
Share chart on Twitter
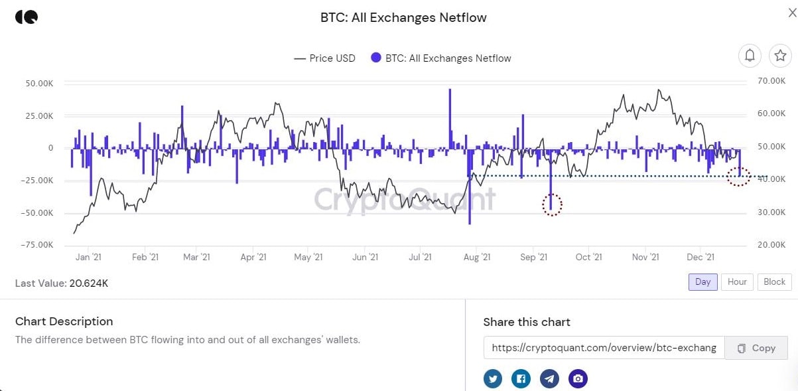[493, 378]
